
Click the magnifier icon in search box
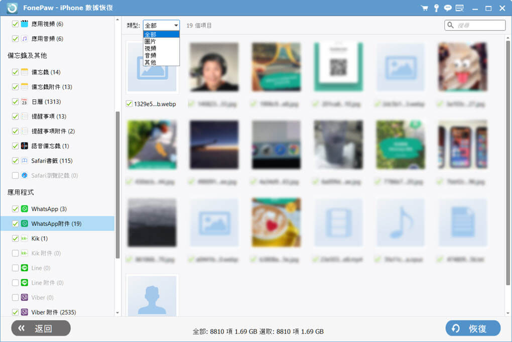click(x=450, y=25)
